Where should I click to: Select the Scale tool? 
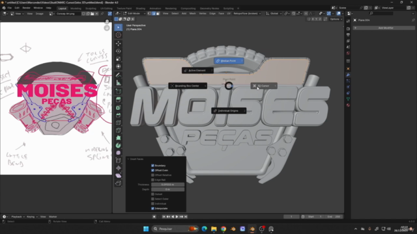(x=119, y=58)
